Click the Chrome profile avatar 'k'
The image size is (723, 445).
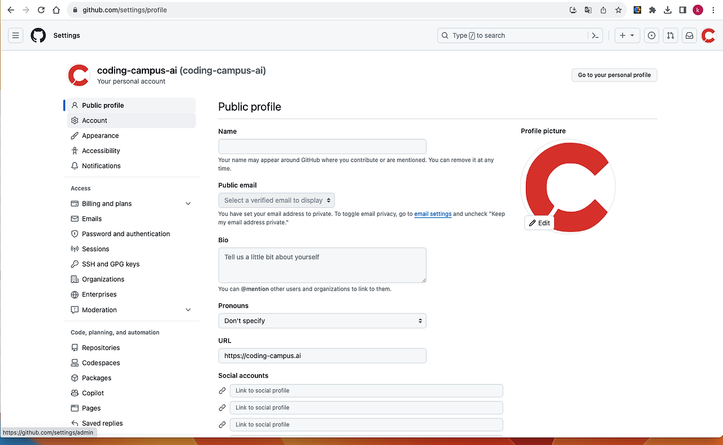coord(698,10)
